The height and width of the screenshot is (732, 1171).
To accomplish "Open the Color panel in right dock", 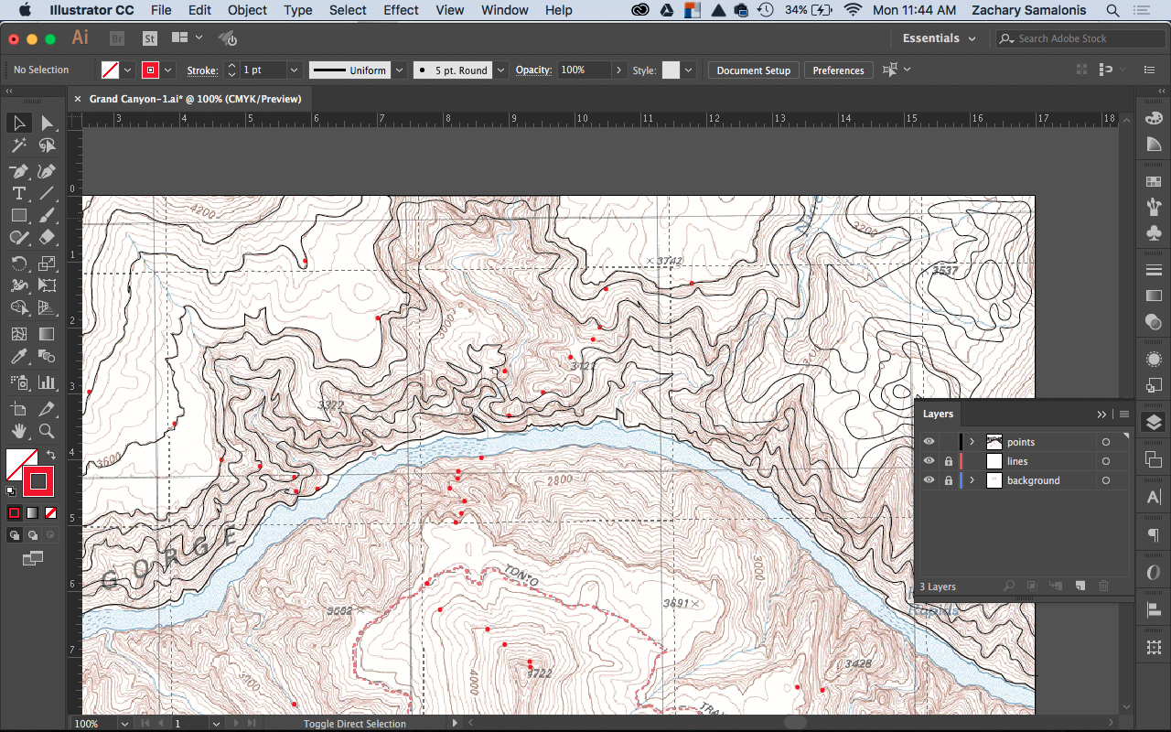I will click(1154, 118).
